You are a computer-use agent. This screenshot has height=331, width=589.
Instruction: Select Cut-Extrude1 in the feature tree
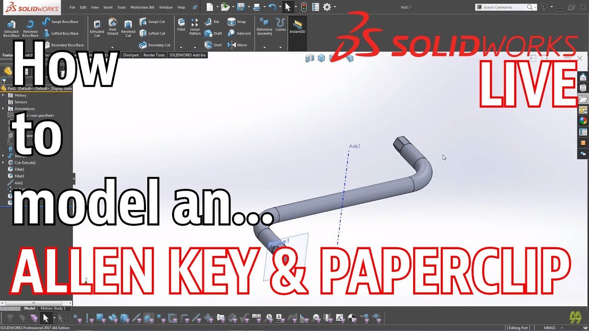point(25,163)
